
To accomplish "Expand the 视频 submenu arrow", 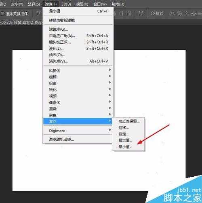I will click(x=110, y=95).
